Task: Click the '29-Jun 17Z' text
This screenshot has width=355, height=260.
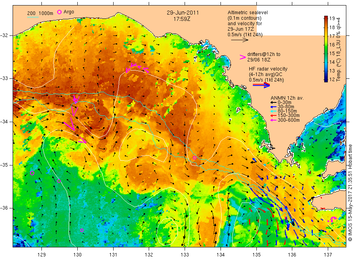Action: [x=241, y=29]
